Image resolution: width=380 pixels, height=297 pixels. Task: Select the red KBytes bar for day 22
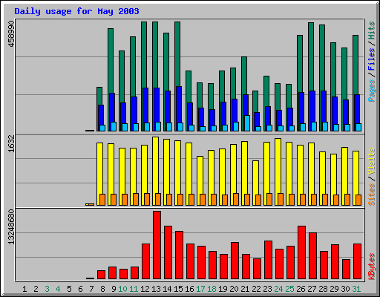pos(257,269)
